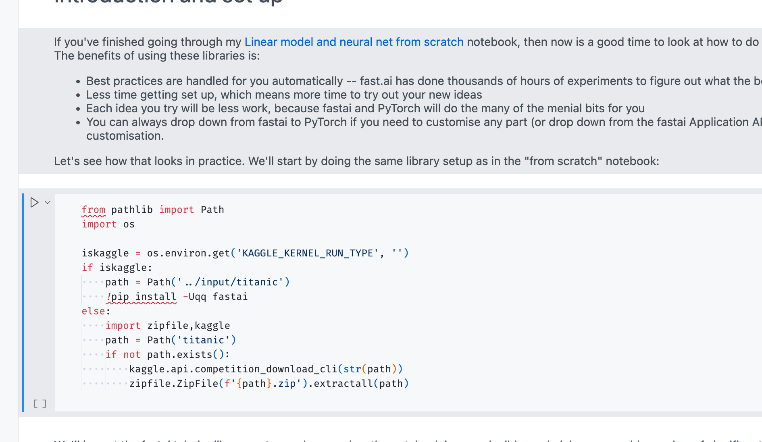This screenshot has width=762, height=442.
Task: Select the execution count bracket below the run icon
Action: (40, 403)
